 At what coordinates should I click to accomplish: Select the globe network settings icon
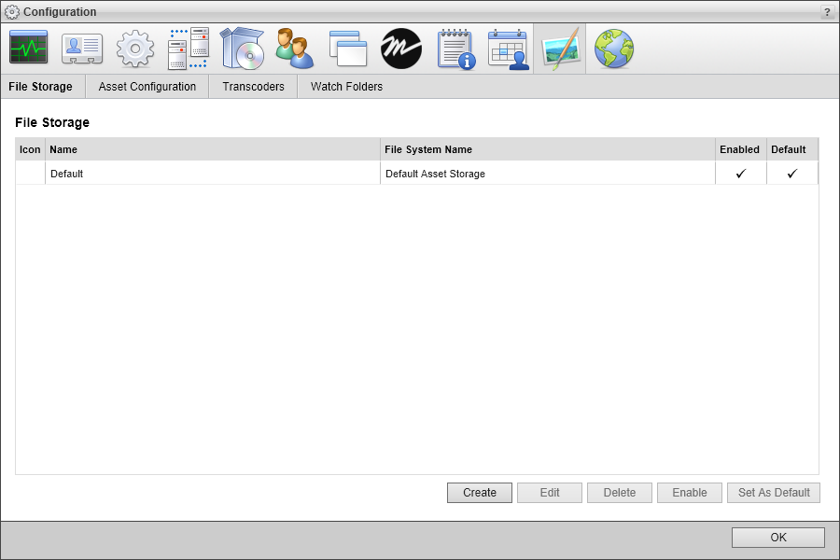click(x=615, y=47)
